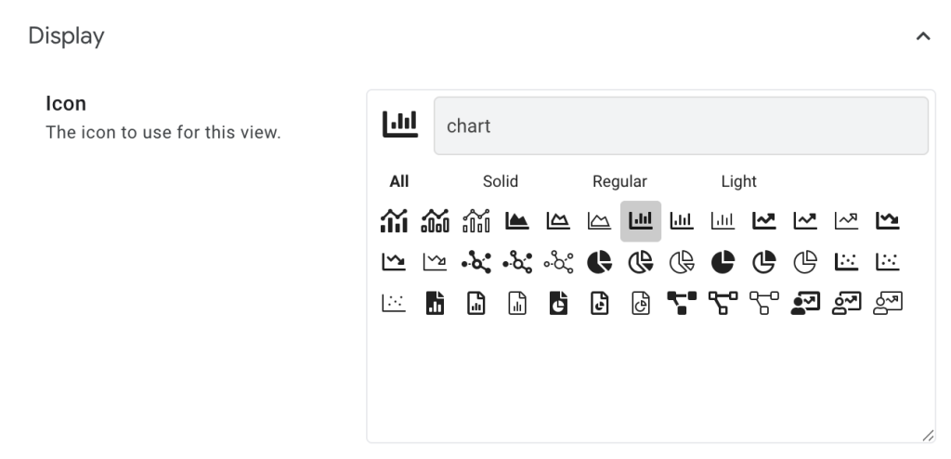951x459 pixels.
Task: Click the icon search field containing "chart"
Action: point(681,125)
